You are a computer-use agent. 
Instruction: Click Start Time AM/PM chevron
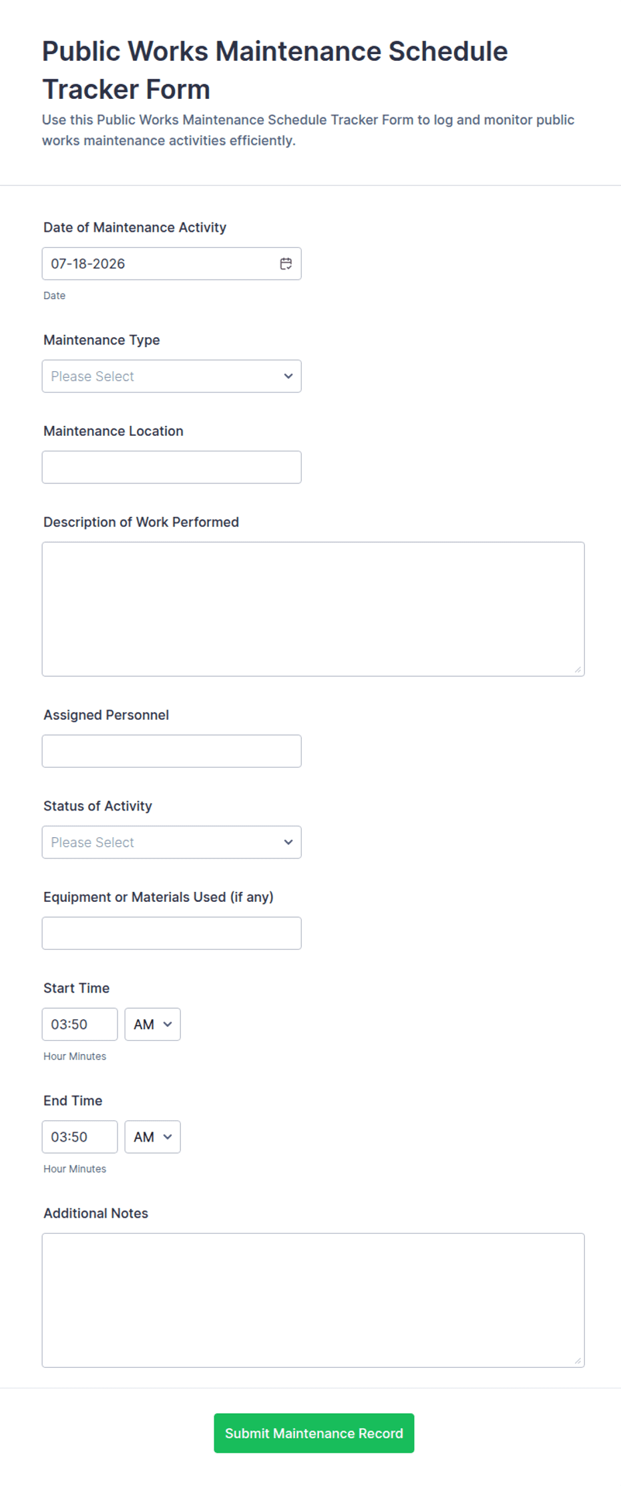pyautogui.click(x=168, y=1024)
